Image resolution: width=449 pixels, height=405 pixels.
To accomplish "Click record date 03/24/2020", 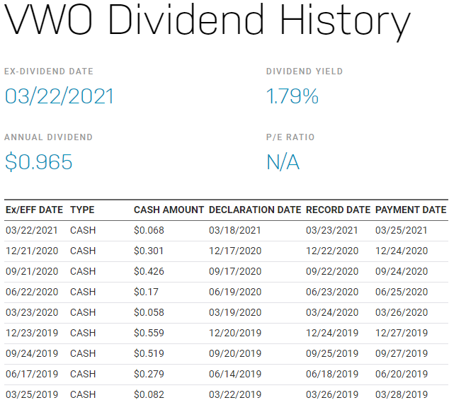I will 332,312.
